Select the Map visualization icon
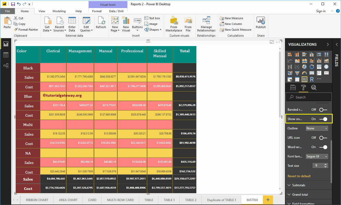Image resolution: width=341 pixels, height=205 pixels. click(x=326, y=67)
